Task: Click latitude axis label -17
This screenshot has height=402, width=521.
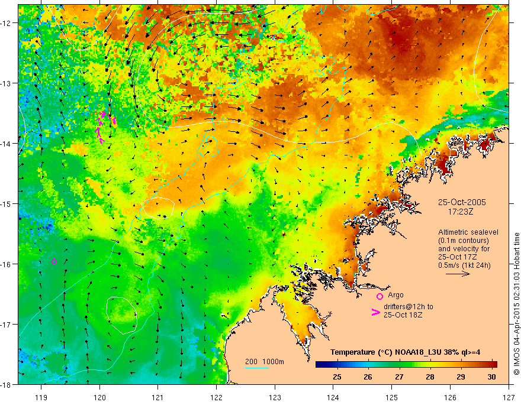Action: (x=7, y=324)
